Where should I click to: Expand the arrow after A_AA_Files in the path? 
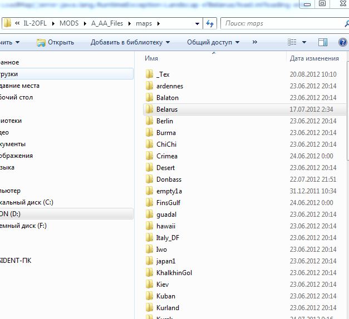click(x=130, y=23)
